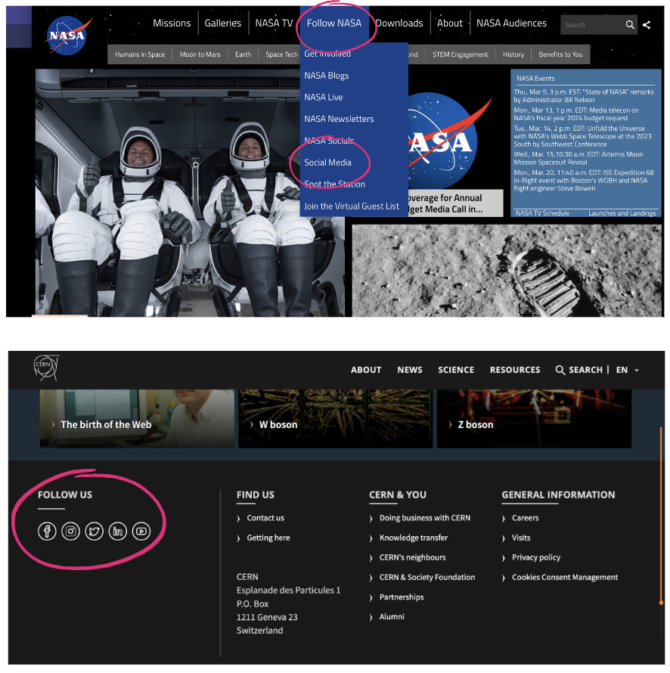Open the ABOUT menu on CERN
The width and height of the screenshot is (670, 673).
pos(366,370)
